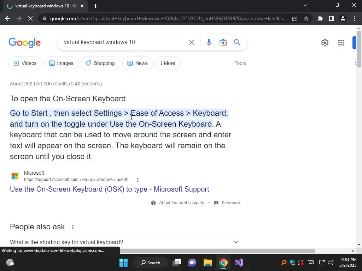Send Feedback on the snippet
Image resolution: width=362 pixels, height=271 pixels.
click(227, 203)
